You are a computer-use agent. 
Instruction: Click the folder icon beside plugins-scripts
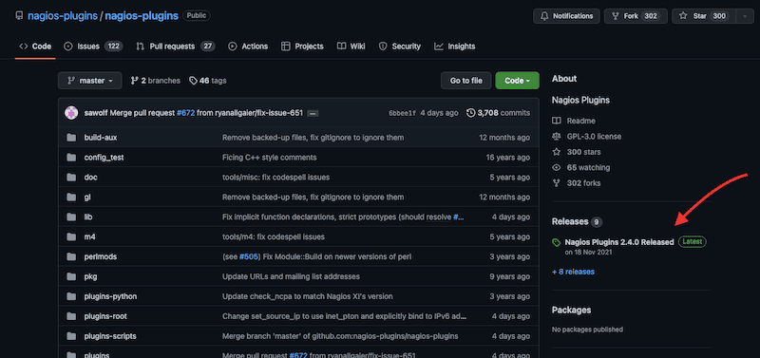click(71, 336)
